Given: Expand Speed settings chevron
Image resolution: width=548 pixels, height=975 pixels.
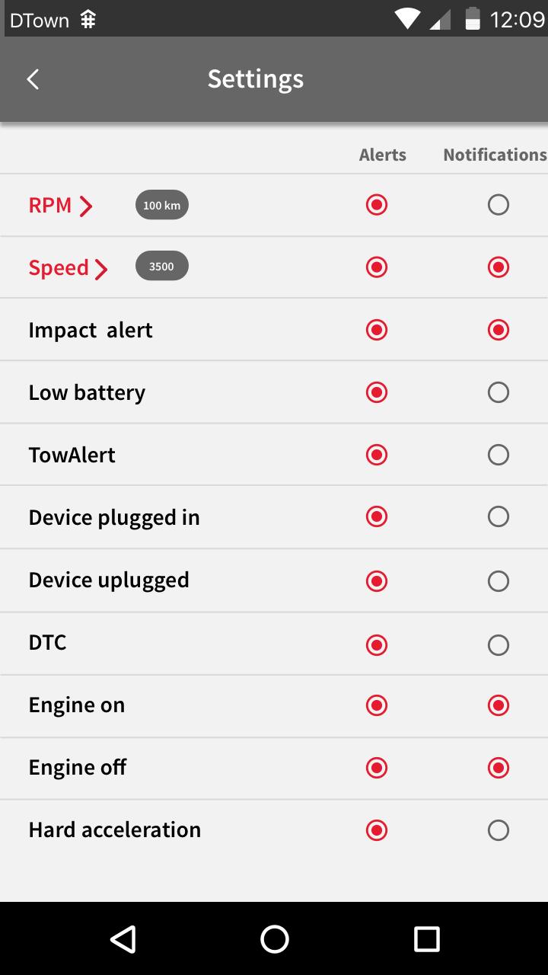Looking at the screenshot, I should (x=101, y=269).
